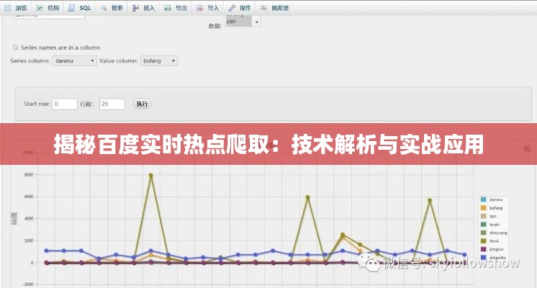Click the 'Series column:' label
The height and width of the screenshot is (288, 537).
[30, 60]
